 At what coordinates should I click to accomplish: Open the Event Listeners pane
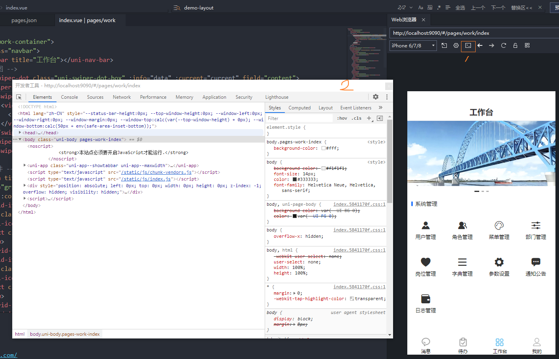point(356,108)
